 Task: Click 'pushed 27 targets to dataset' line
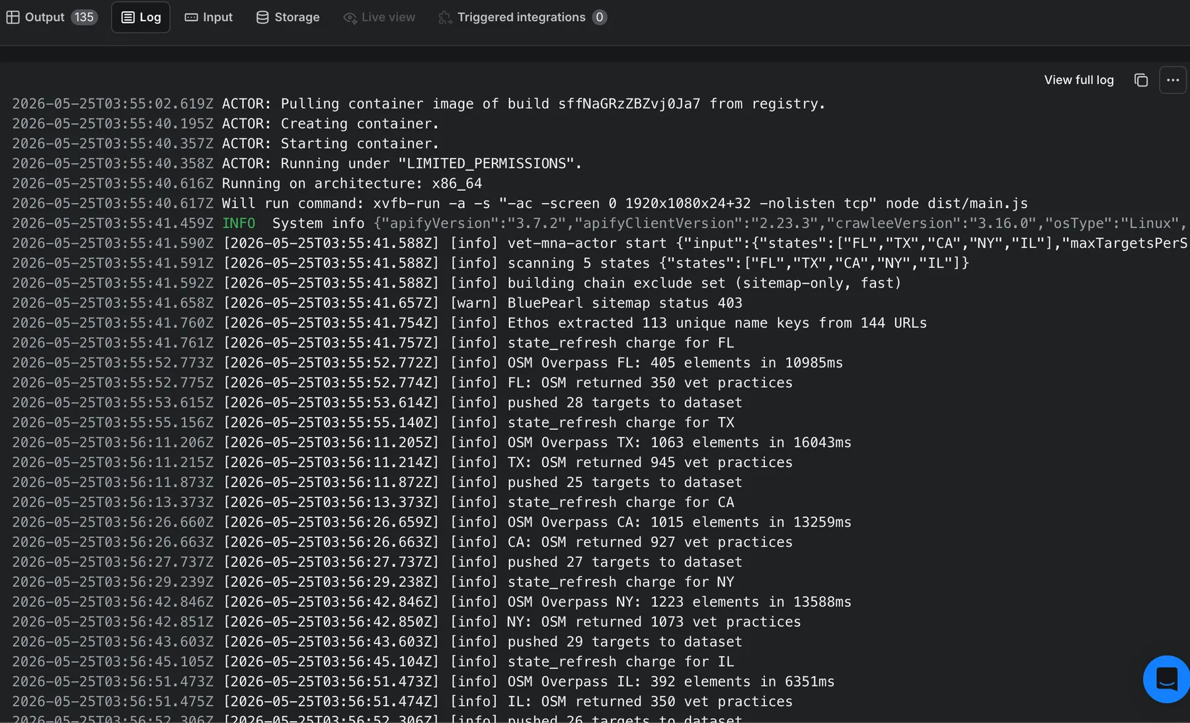[x=377, y=562]
